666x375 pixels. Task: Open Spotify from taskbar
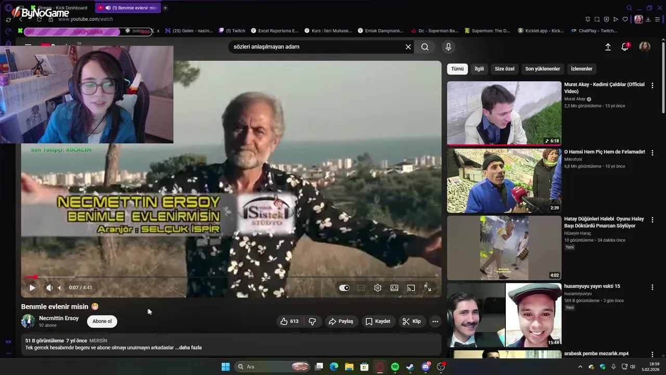pyautogui.click(x=395, y=367)
